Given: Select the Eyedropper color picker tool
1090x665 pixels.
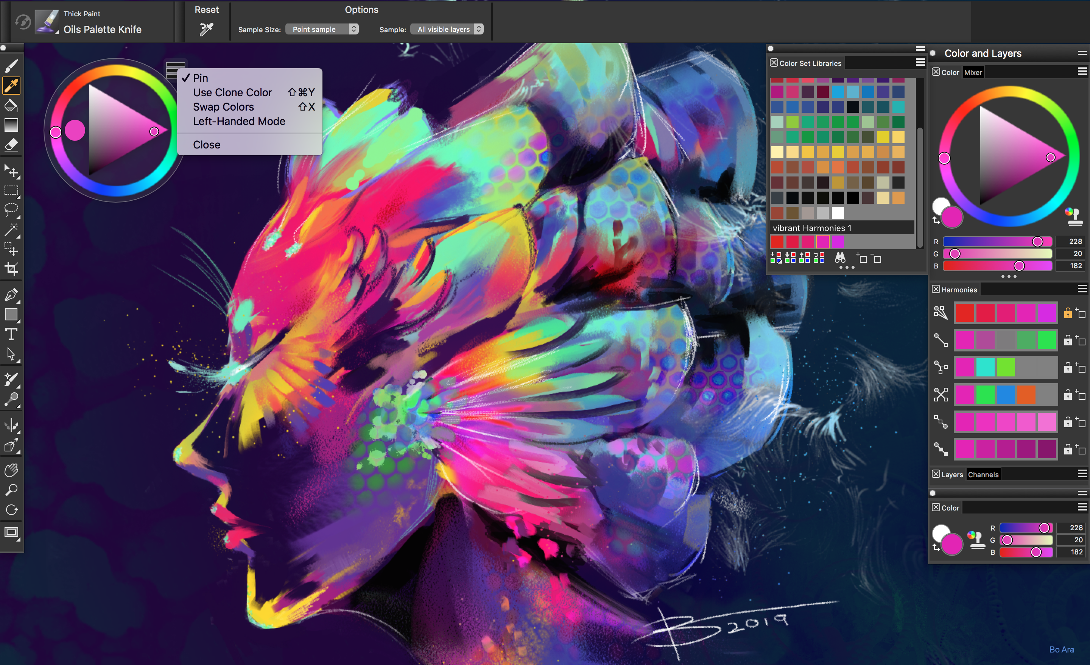Looking at the screenshot, I should [12, 86].
